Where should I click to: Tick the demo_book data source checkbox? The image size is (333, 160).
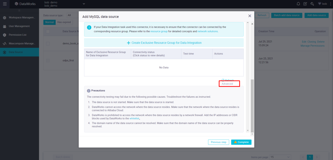click(48, 43)
